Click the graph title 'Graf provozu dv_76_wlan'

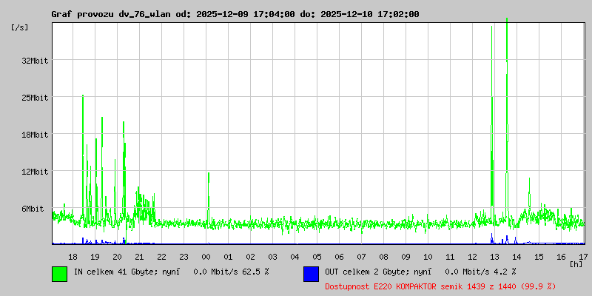[112, 14]
